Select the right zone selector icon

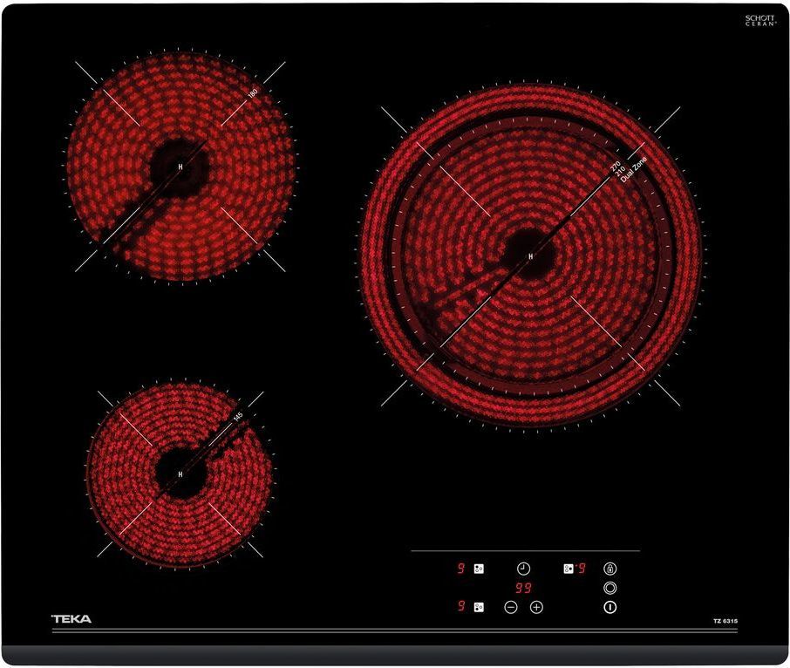[568, 569]
